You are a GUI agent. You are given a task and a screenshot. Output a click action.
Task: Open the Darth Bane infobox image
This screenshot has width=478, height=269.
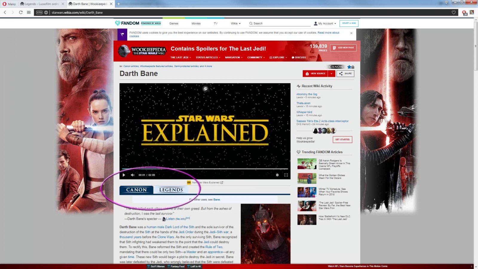[x=266, y=234]
